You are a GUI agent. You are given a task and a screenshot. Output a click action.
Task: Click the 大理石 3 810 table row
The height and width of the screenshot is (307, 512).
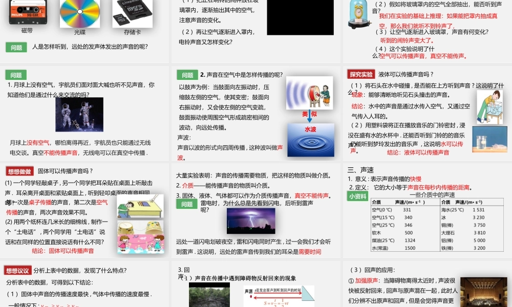coord(472,233)
